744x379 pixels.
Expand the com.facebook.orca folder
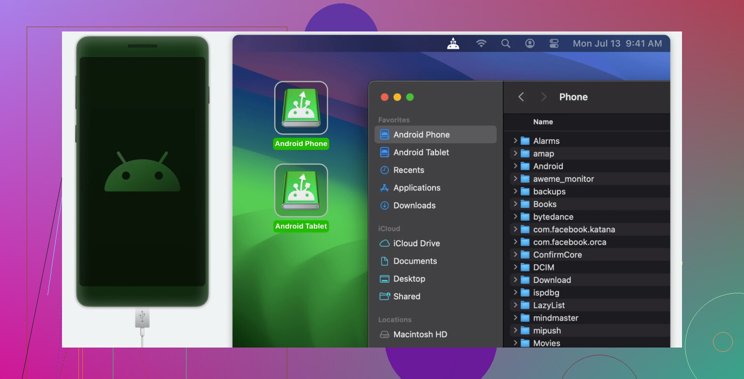click(x=515, y=242)
